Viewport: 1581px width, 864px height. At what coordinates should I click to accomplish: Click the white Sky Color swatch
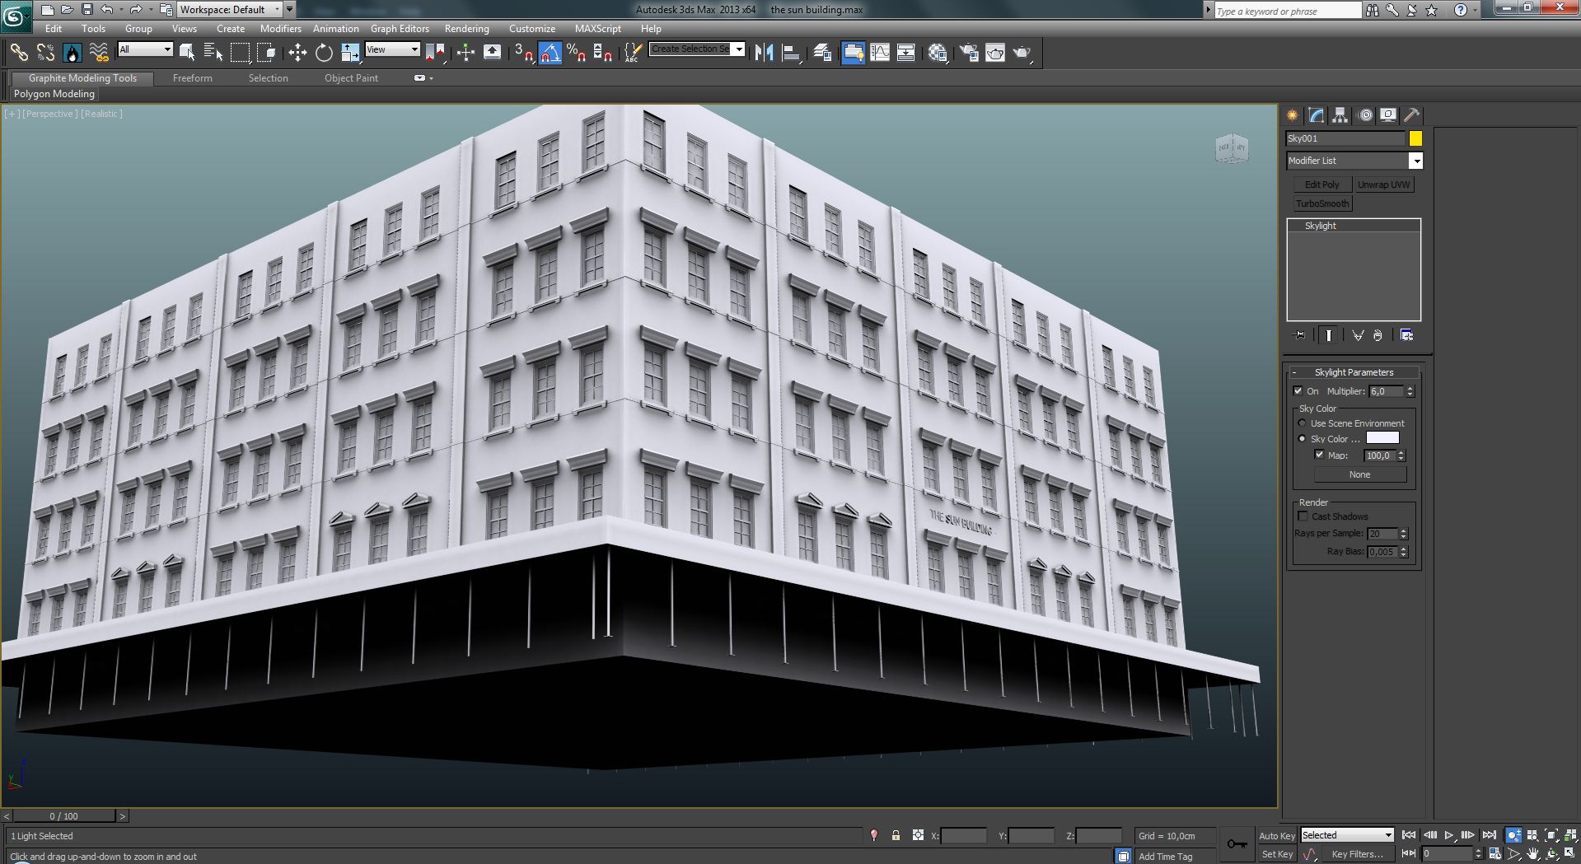click(1382, 438)
